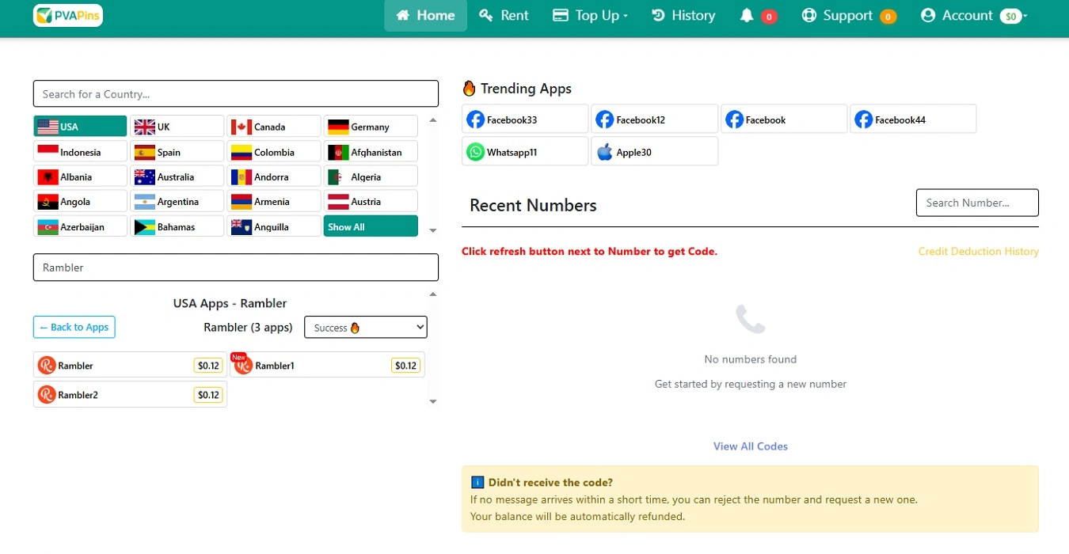Screen dimensions: 1069x554
Task: Click the apps list scroll up arrow
Action: tap(432, 294)
